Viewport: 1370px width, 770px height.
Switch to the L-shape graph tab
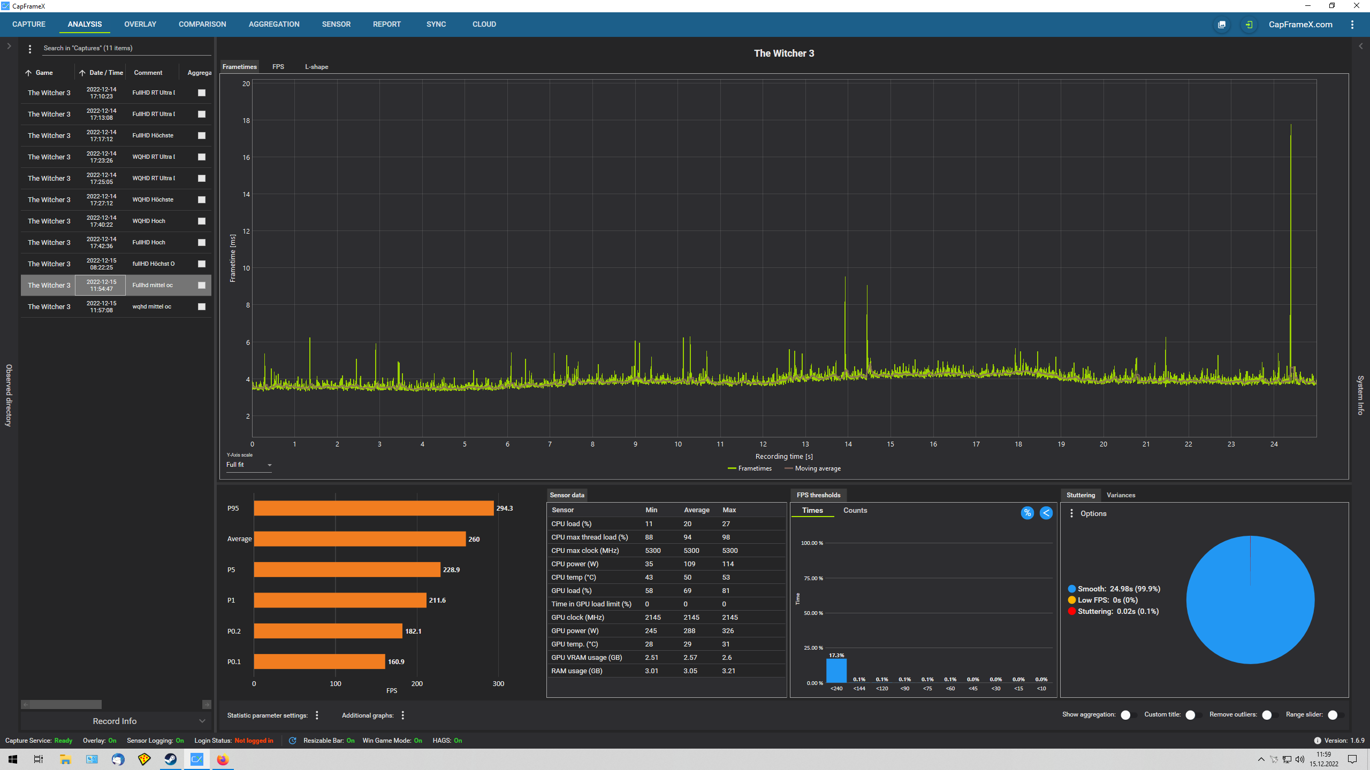tap(316, 67)
